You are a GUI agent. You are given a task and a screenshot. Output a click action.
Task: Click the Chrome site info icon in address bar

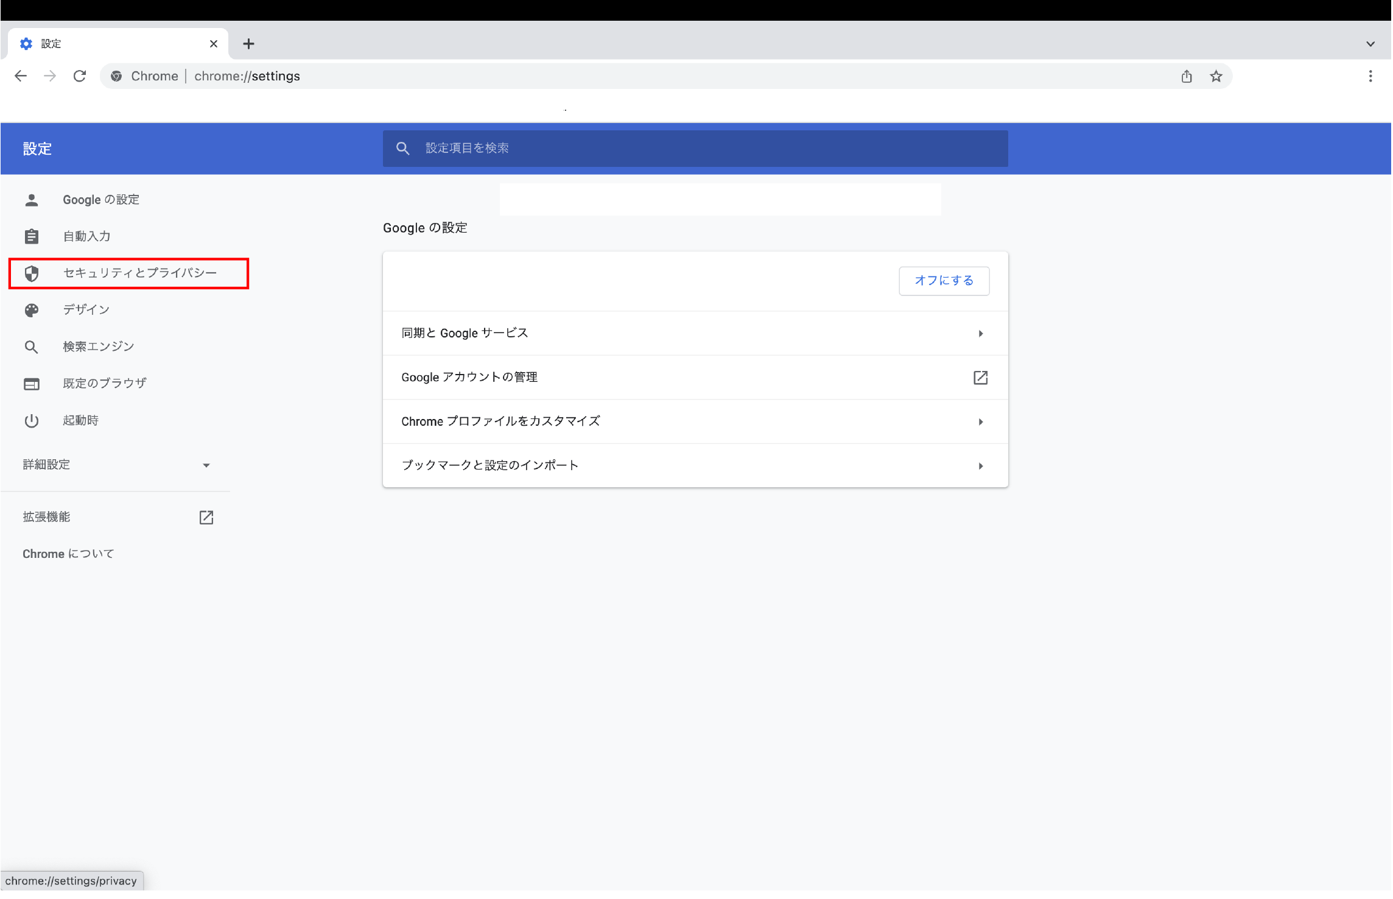tap(116, 76)
